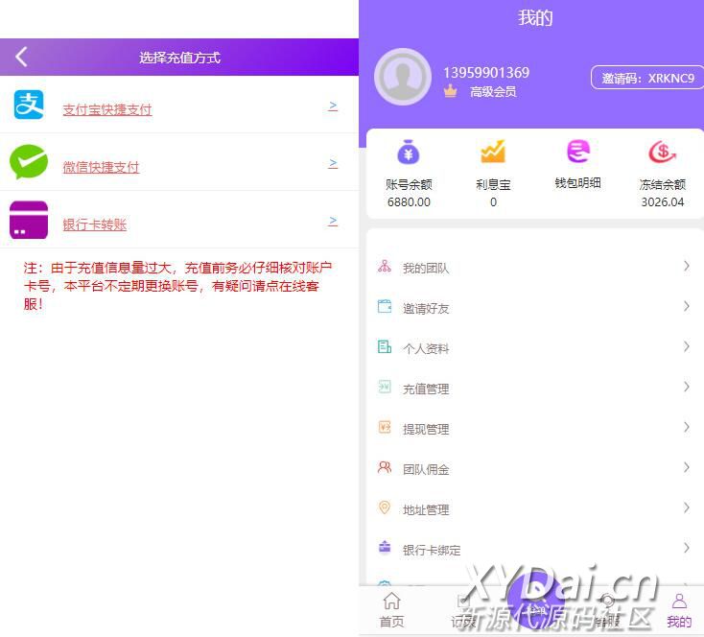The image size is (704, 637).
Task: Open 银行卡绑定 menu entry
Action: pos(535,549)
